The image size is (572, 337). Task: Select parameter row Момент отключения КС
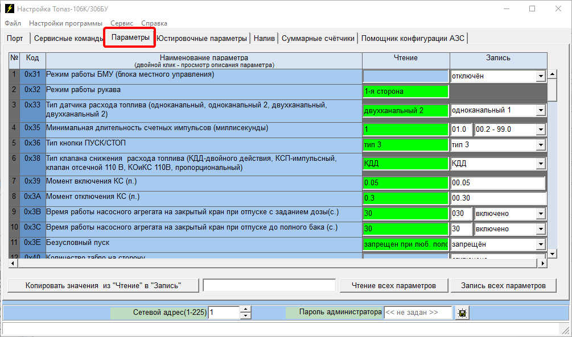pyautogui.click(x=204, y=198)
